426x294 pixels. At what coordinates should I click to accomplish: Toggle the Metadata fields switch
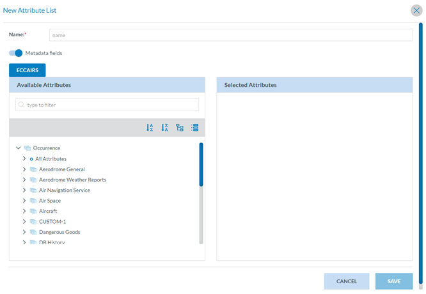pos(16,53)
